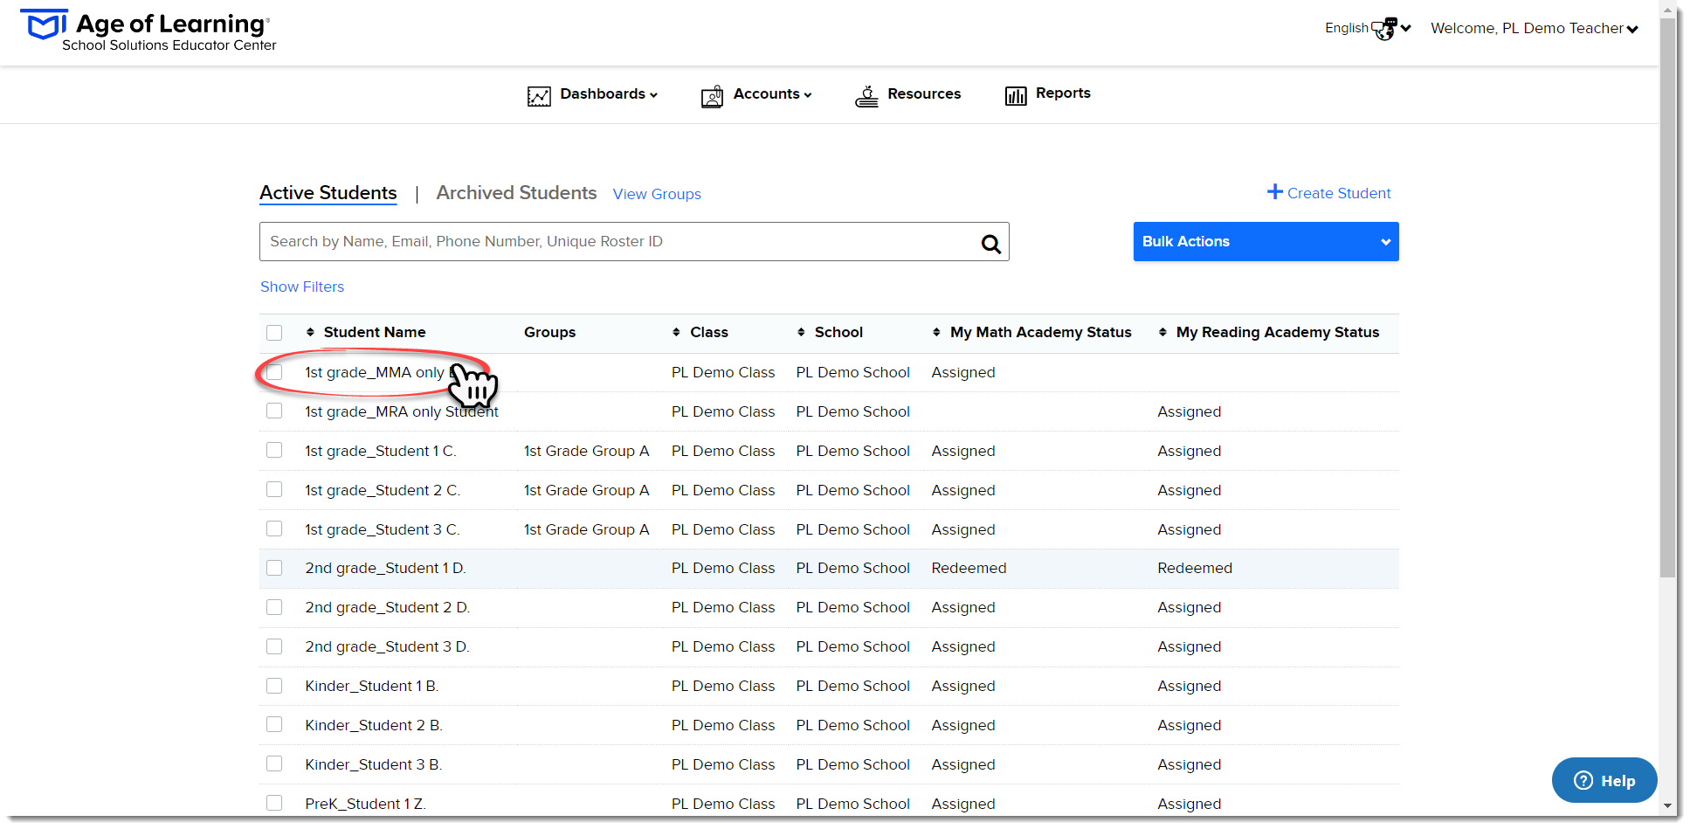Open student PreK_Student 1 Z.

pyautogui.click(x=365, y=804)
